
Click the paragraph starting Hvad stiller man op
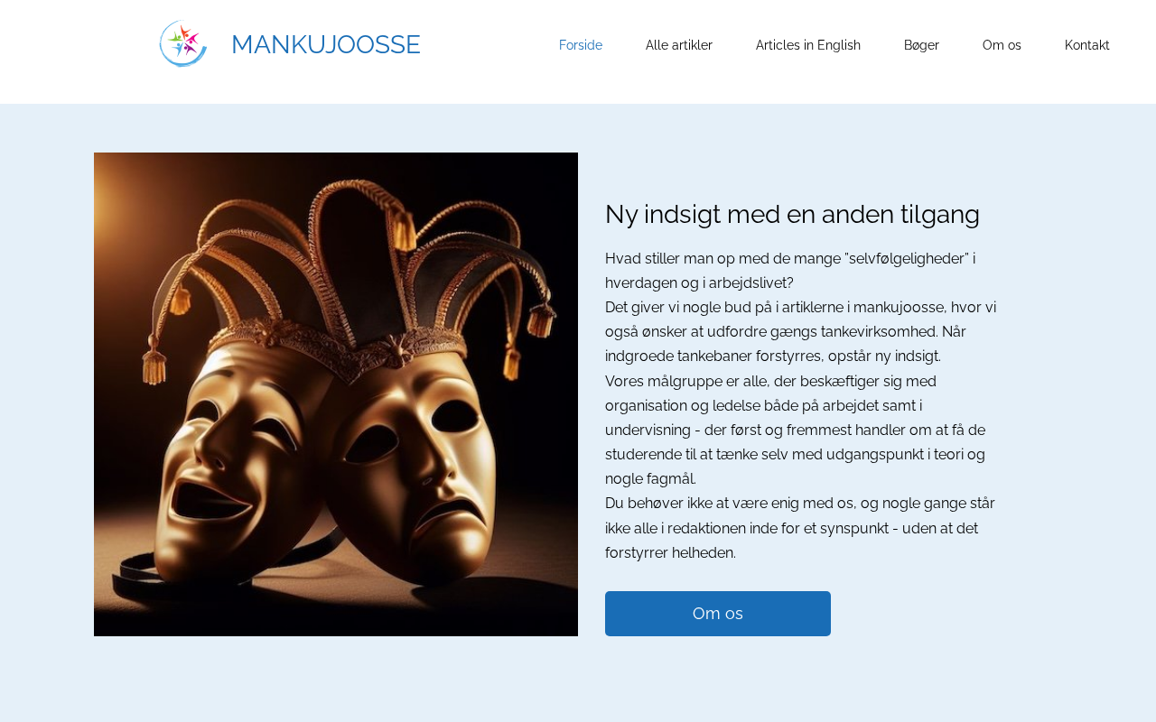790,271
